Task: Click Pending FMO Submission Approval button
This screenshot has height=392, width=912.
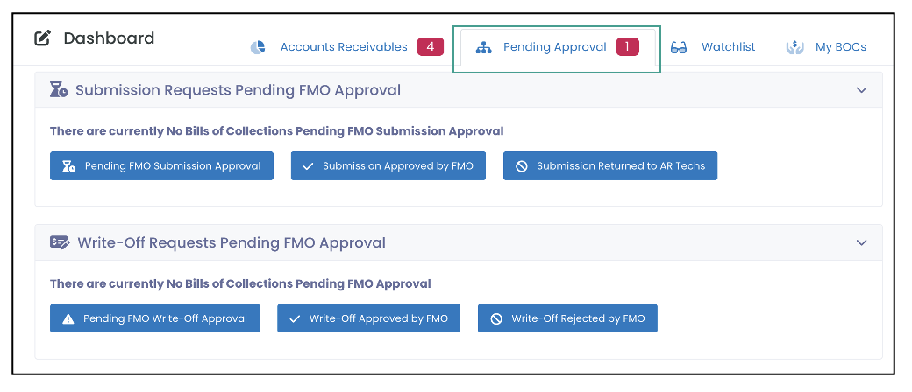Action: pyautogui.click(x=161, y=166)
